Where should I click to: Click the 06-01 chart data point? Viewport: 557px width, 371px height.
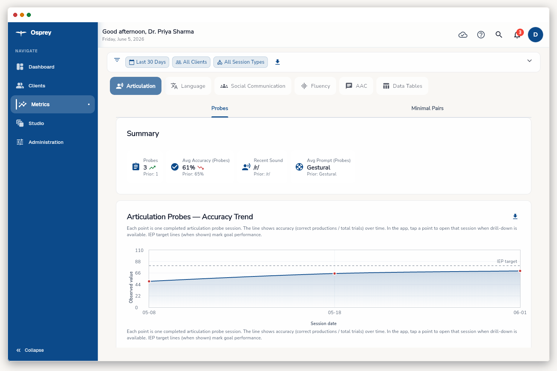[520, 271]
